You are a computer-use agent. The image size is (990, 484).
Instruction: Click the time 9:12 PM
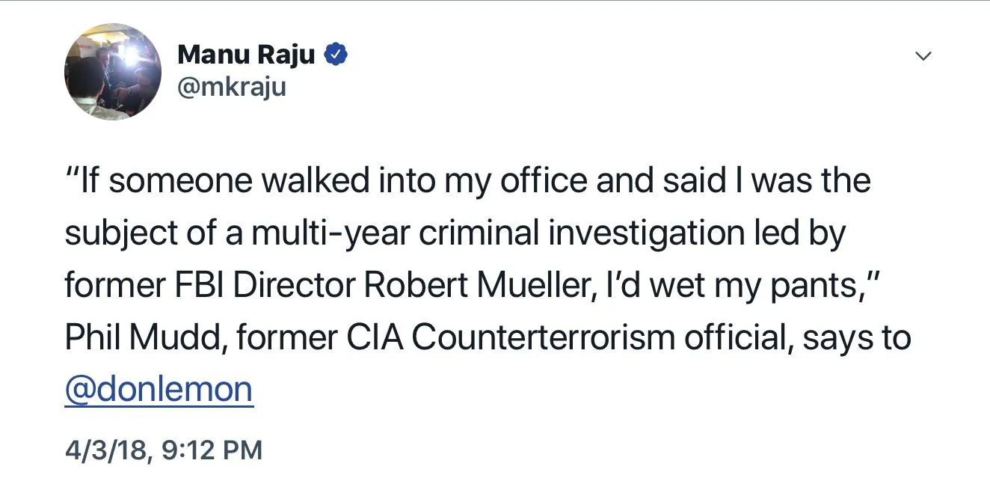(x=211, y=450)
